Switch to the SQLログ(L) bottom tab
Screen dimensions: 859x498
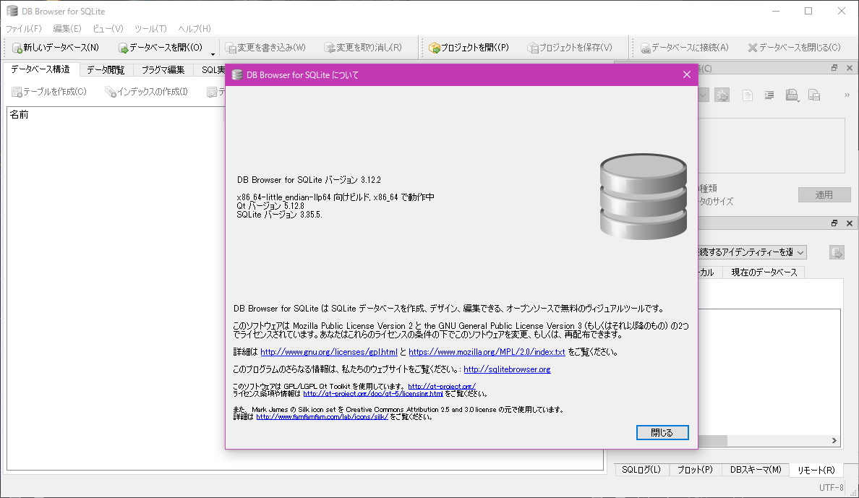tap(641, 470)
